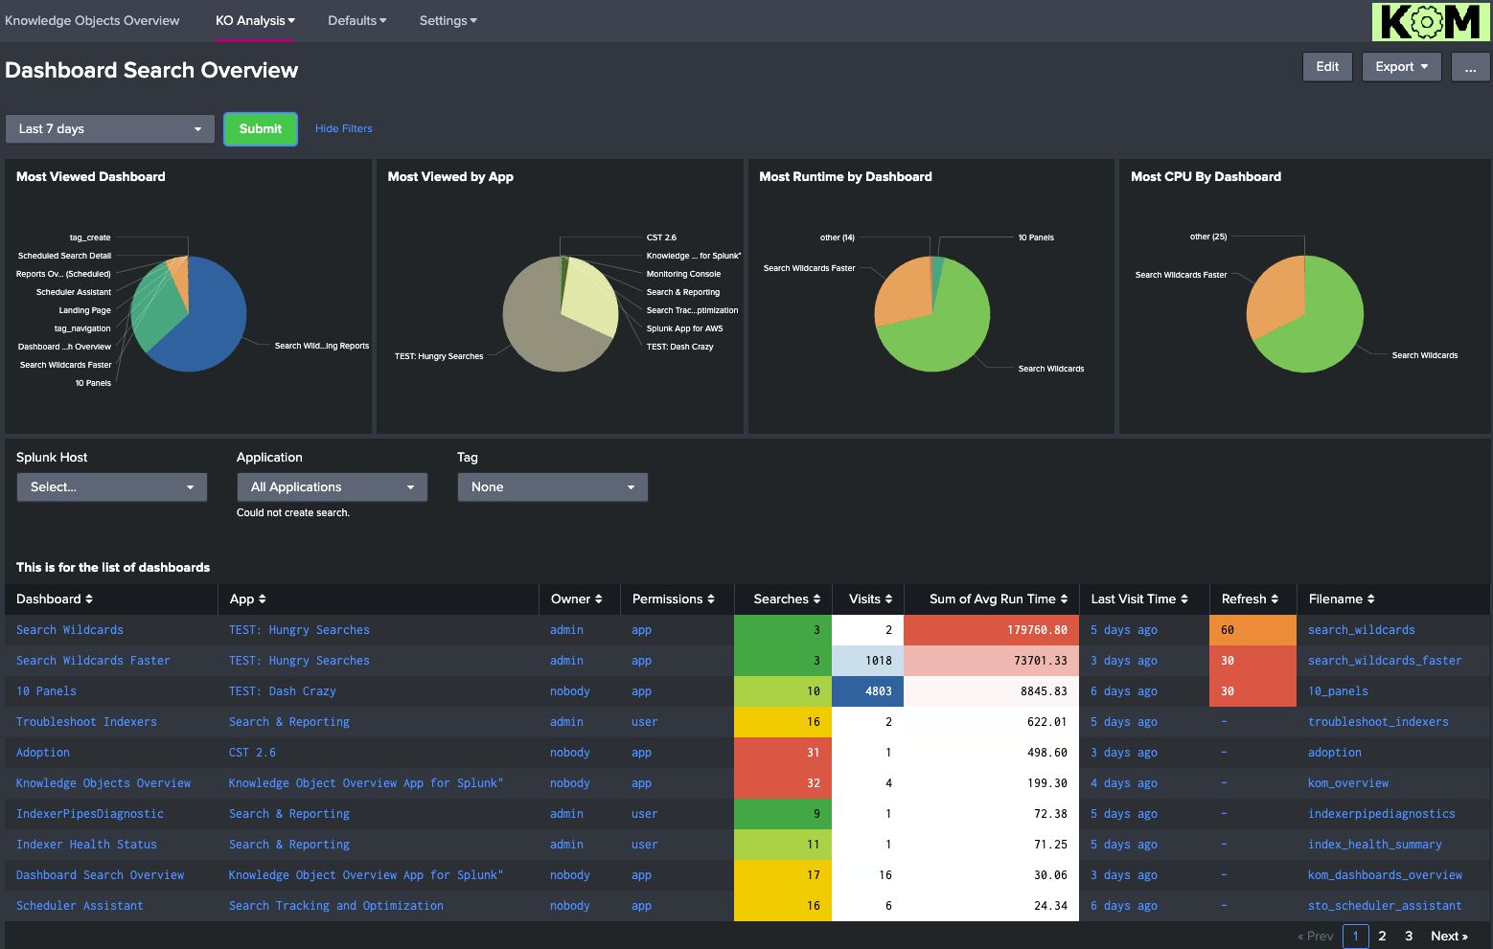Open the Export dropdown button
The image size is (1493, 949).
(1401, 66)
